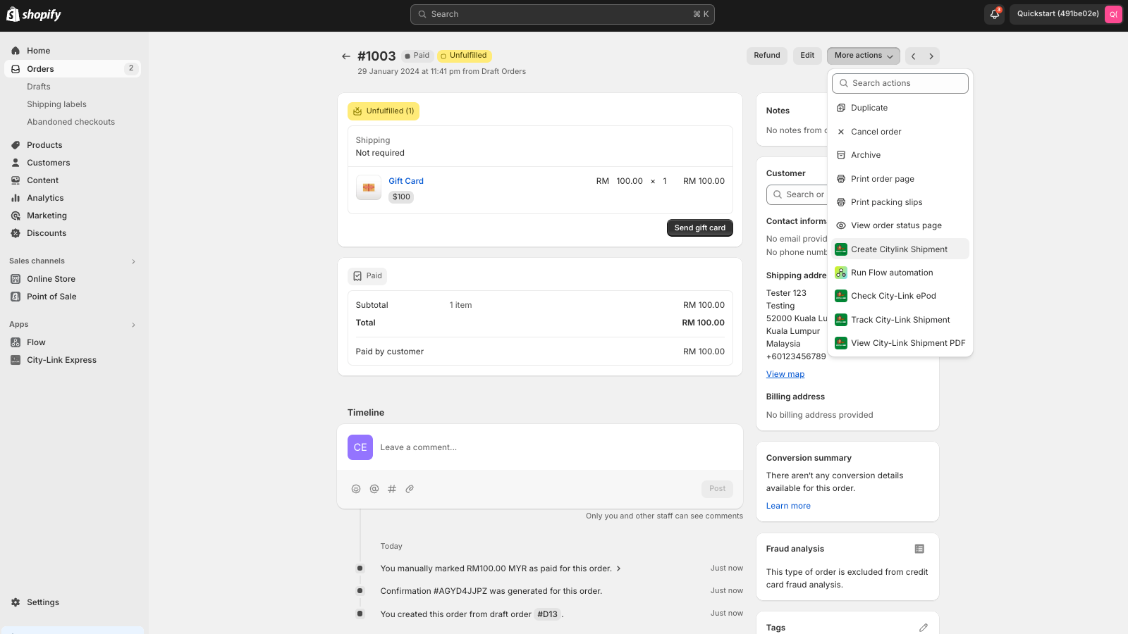Select Print packing slips

(900, 202)
